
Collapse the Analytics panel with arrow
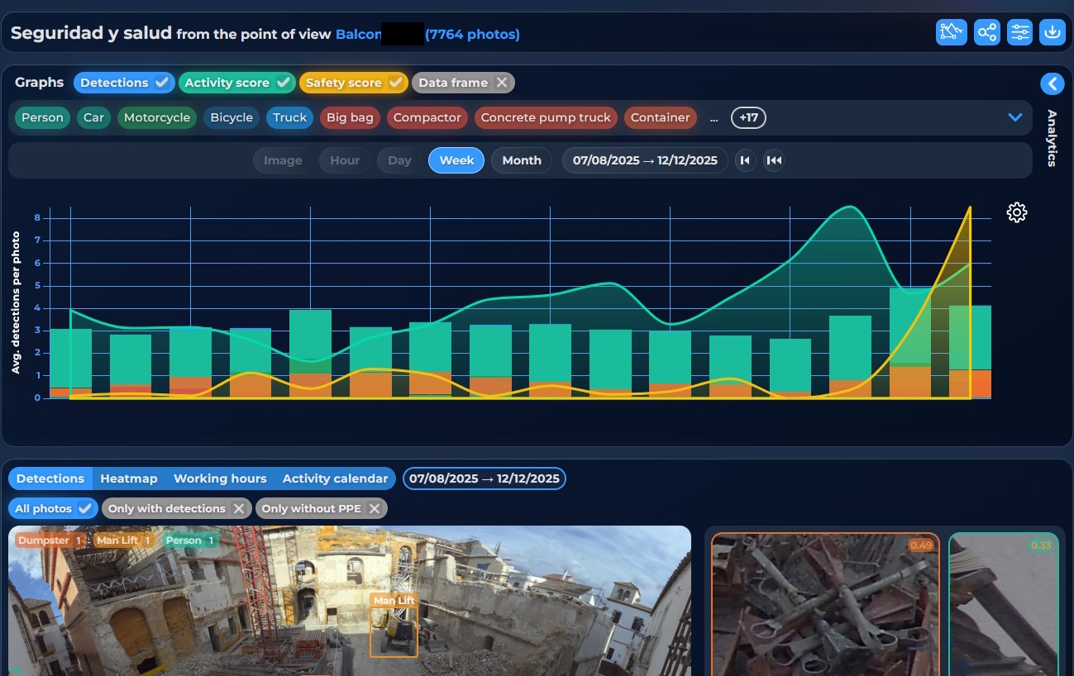click(x=1052, y=83)
